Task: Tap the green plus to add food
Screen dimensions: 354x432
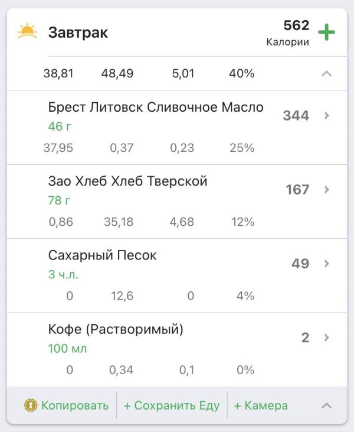Action: pyautogui.click(x=326, y=32)
